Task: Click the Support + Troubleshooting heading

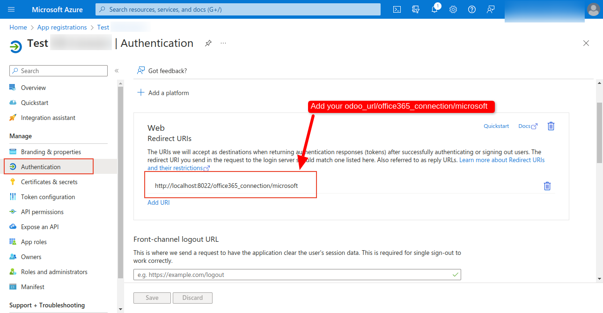Action: [x=47, y=305]
